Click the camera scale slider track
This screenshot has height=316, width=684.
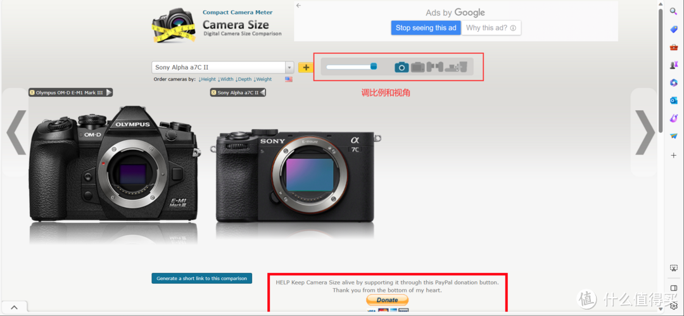[x=351, y=66]
